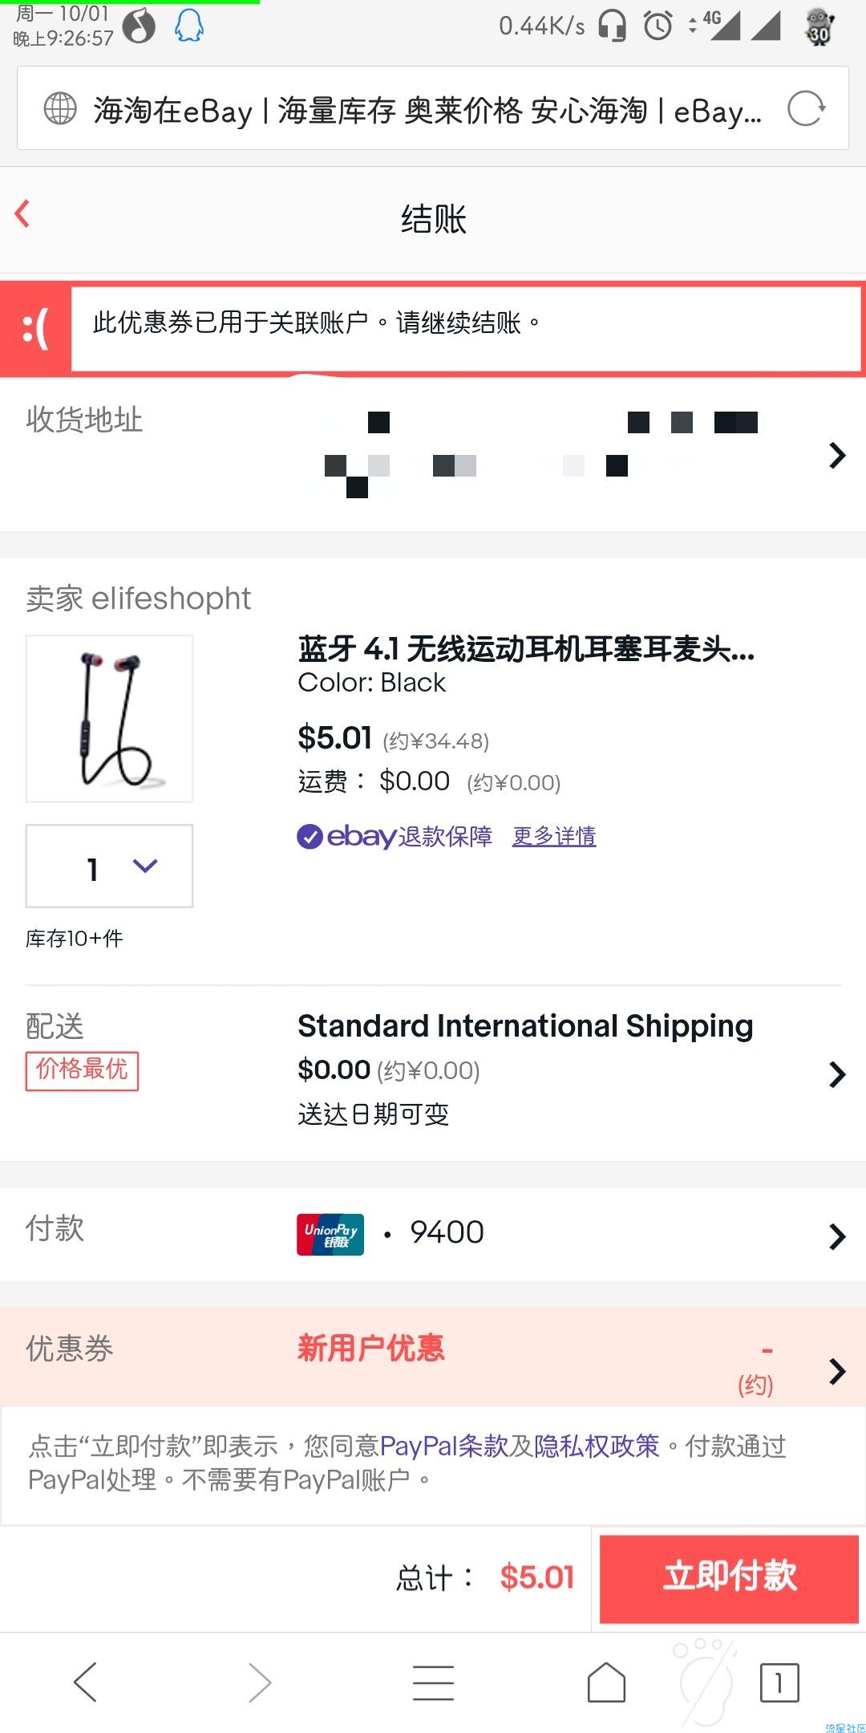Expand Standard International Shipping options

837,1073
